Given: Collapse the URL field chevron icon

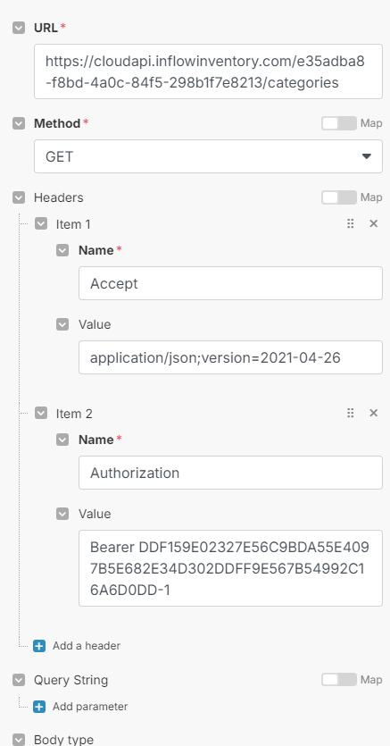Looking at the screenshot, I should [19, 28].
